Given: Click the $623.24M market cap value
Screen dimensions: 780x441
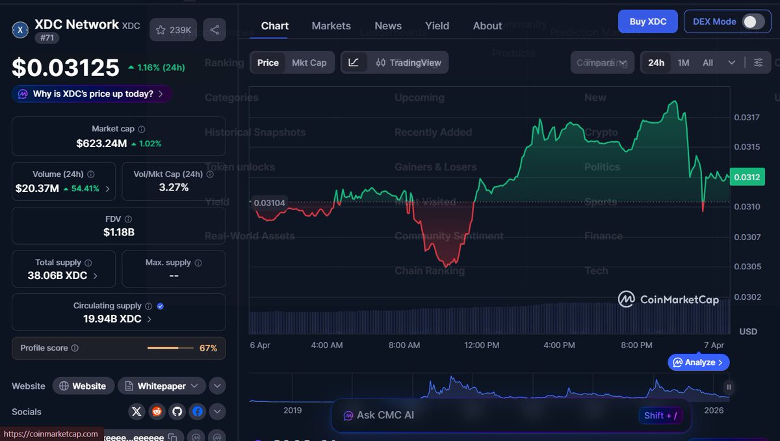Looking at the screenshot, I should coord(101,143).
